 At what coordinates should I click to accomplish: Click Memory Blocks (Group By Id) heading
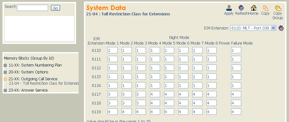click(29, 58)
